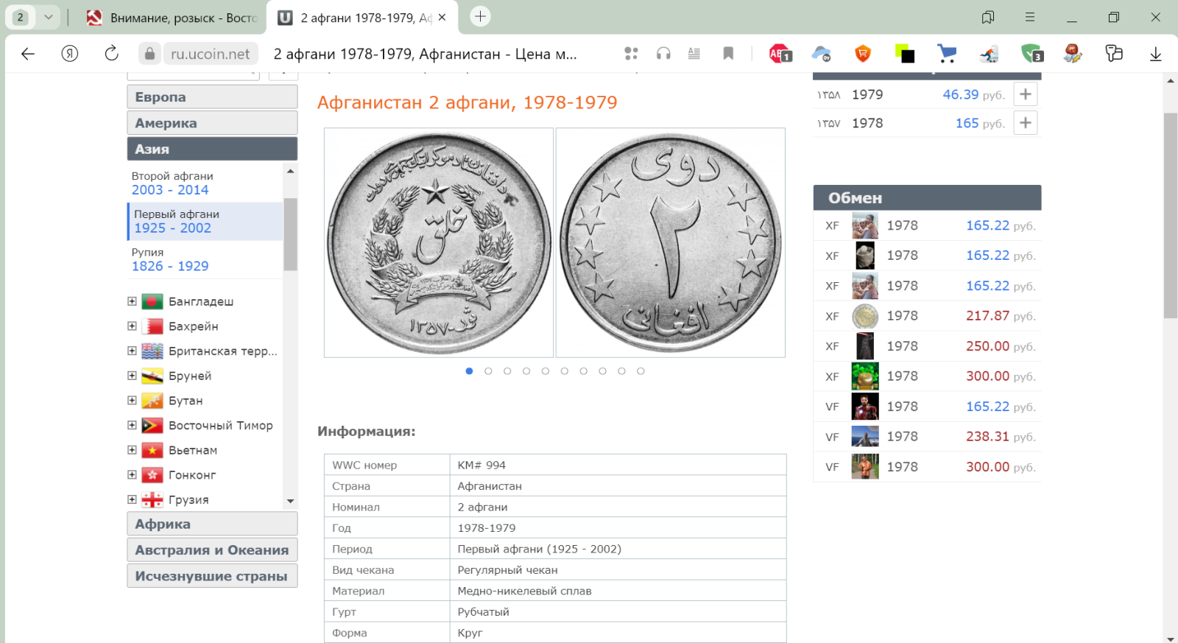Open the browser downloads arrow icon
This screenshot has height=643, width=1178.
[1155, 53]
